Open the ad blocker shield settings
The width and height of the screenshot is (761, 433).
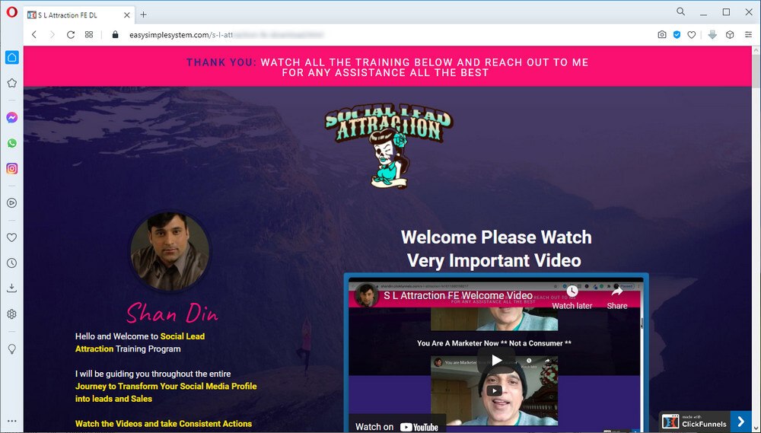pos(677,34)
